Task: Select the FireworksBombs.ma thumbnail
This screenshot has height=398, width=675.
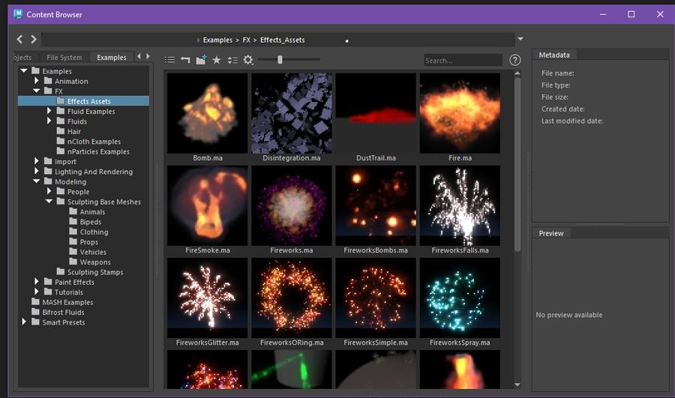Action: pyautogui.click(x=376, y=205)
